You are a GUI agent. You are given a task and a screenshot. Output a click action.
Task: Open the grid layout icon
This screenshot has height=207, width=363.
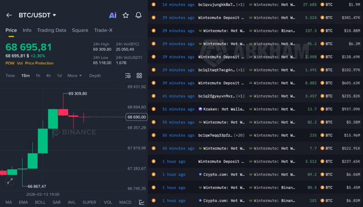coord(139,75)
